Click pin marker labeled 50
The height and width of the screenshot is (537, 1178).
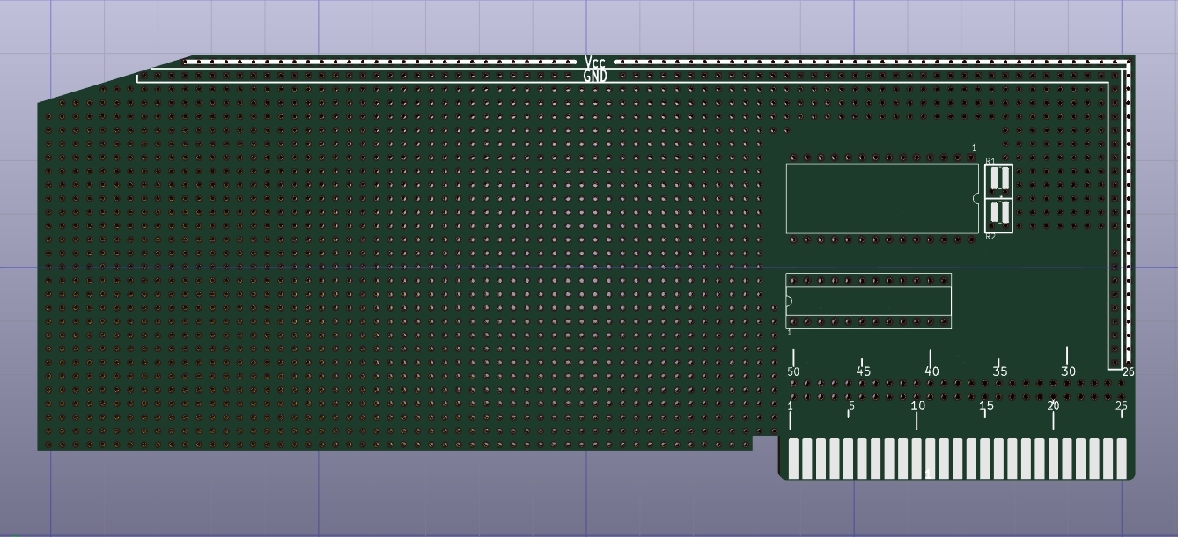point(793,371)
